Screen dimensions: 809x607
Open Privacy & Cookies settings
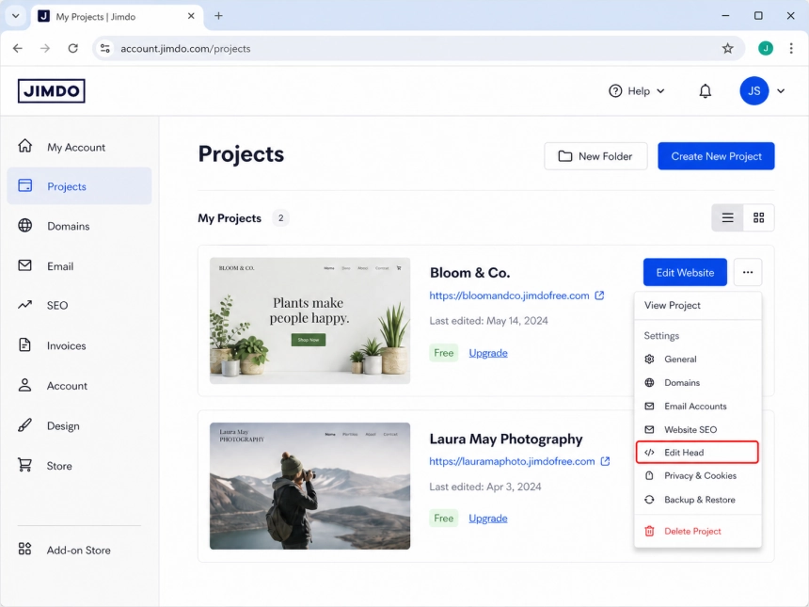click(x=698, y=475)
